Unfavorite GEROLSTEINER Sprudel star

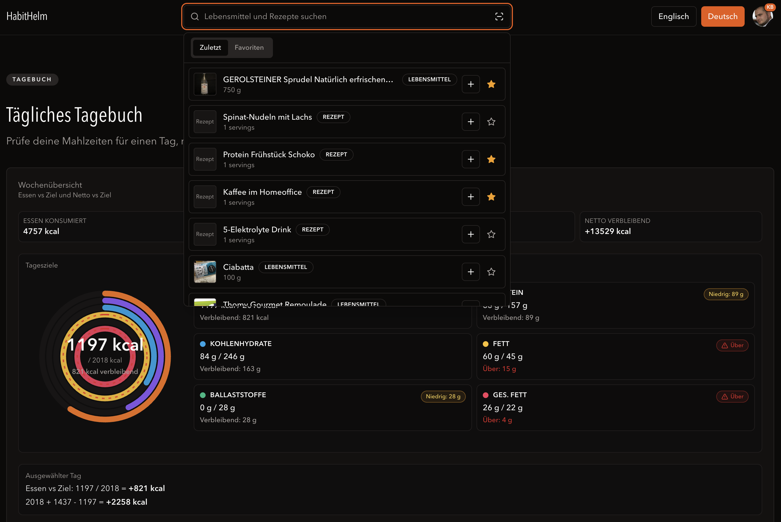pos(491,84)
